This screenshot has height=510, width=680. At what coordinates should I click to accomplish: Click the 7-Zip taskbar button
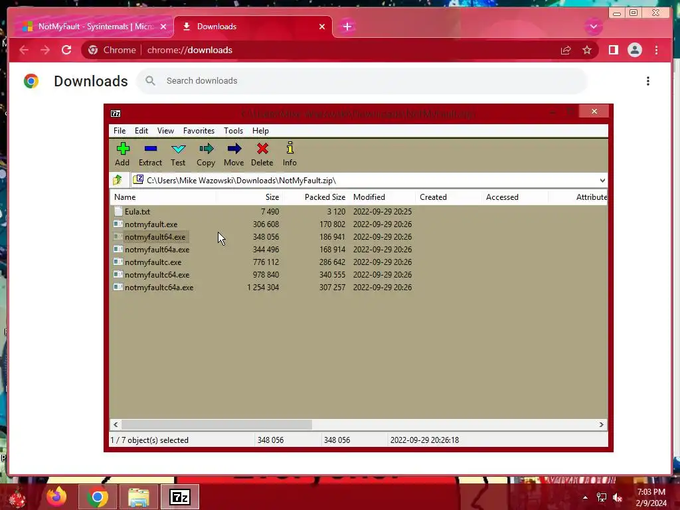pyautogui.click(x=180, y=497)
